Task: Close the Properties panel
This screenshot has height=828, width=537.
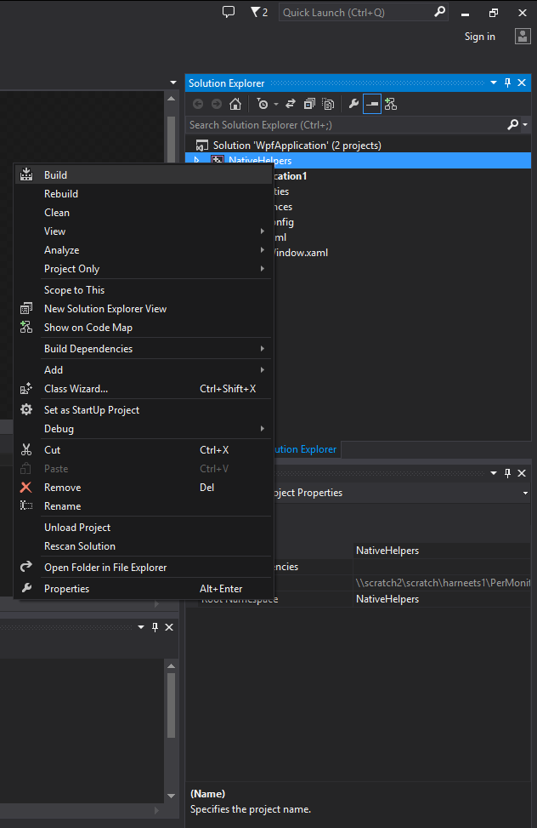Action: (522, 473)
